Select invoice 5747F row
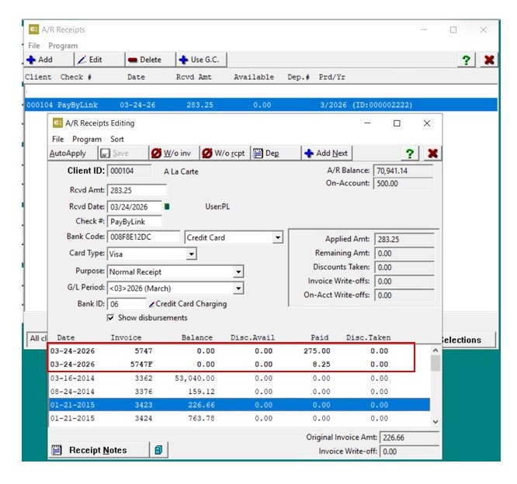This screenshot has width=517, height=484. pos(239,365)
